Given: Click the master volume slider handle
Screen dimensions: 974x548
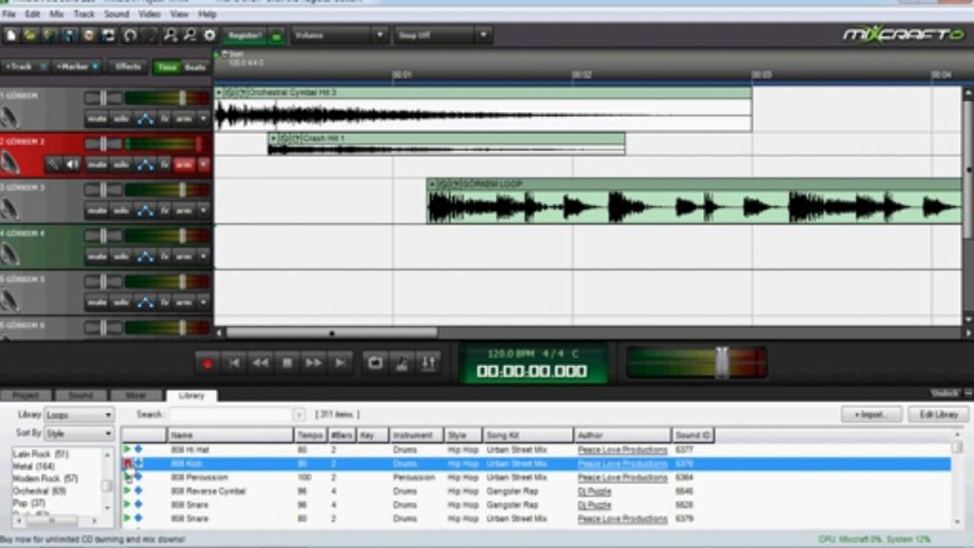Looking at the screenshot, I should (x=721, y=362).
